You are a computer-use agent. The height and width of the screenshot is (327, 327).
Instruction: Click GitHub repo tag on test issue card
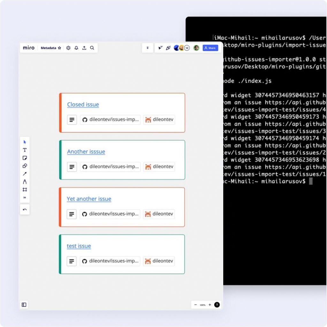pyautogui.click(x=110, y=261)
